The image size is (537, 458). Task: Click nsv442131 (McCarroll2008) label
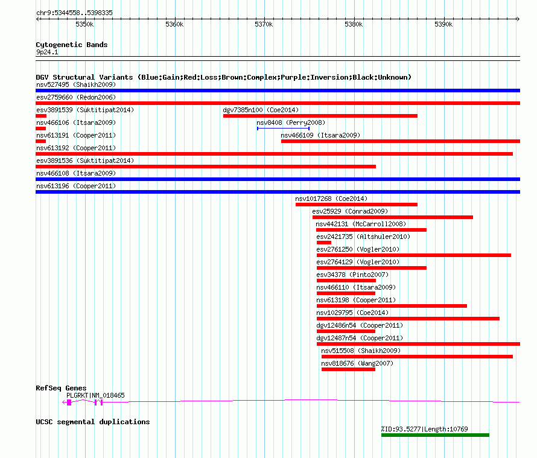click(361, 224)
